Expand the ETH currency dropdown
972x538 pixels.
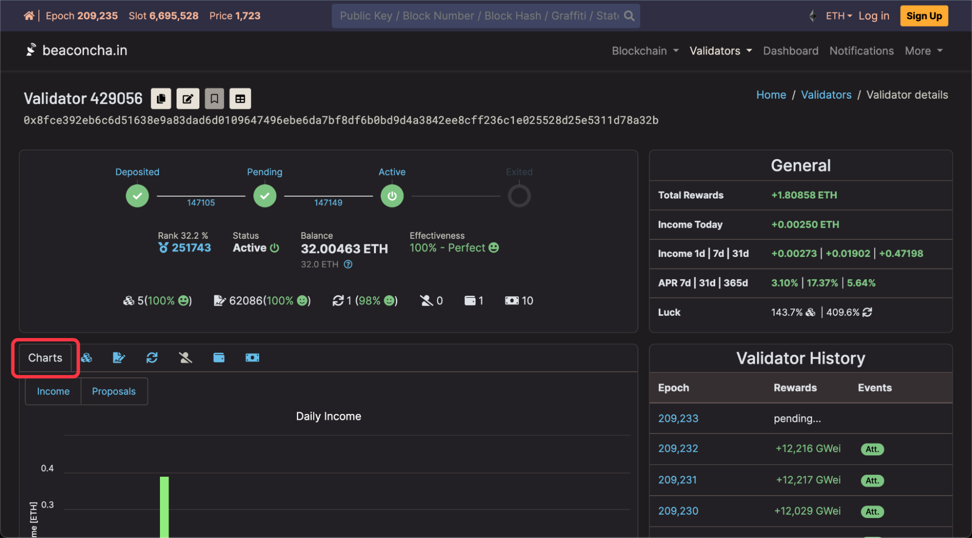point(838,16)
